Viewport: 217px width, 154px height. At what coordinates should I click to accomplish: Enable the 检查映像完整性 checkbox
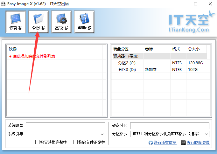(x=37, y=142)
